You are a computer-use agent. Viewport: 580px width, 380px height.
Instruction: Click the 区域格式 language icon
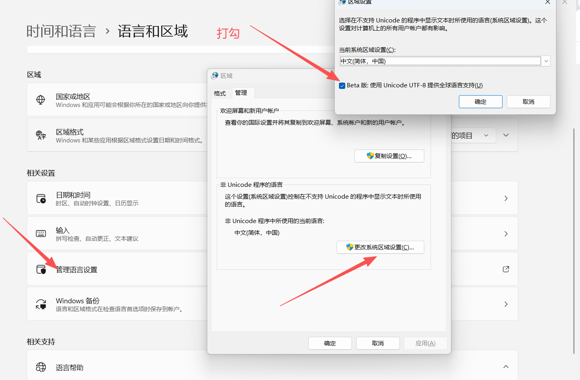tap(41, 135)
